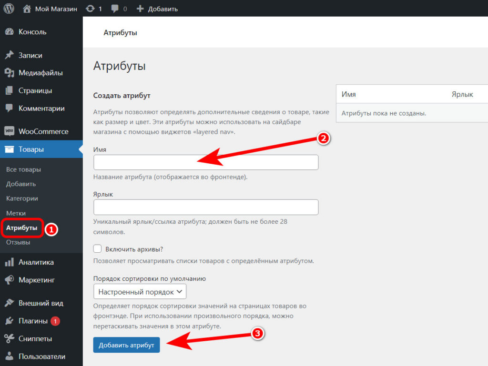
Task: Focus the Ярлык slug input field
Action: click(206, 207)
